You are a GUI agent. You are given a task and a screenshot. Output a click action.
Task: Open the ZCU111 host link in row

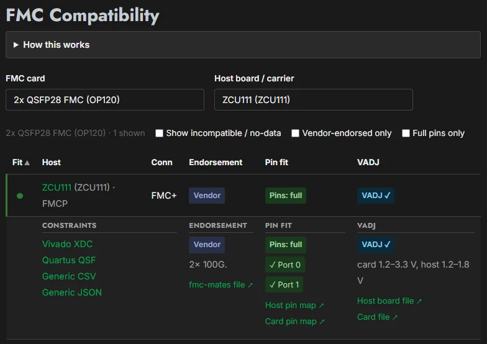(57, 188)
